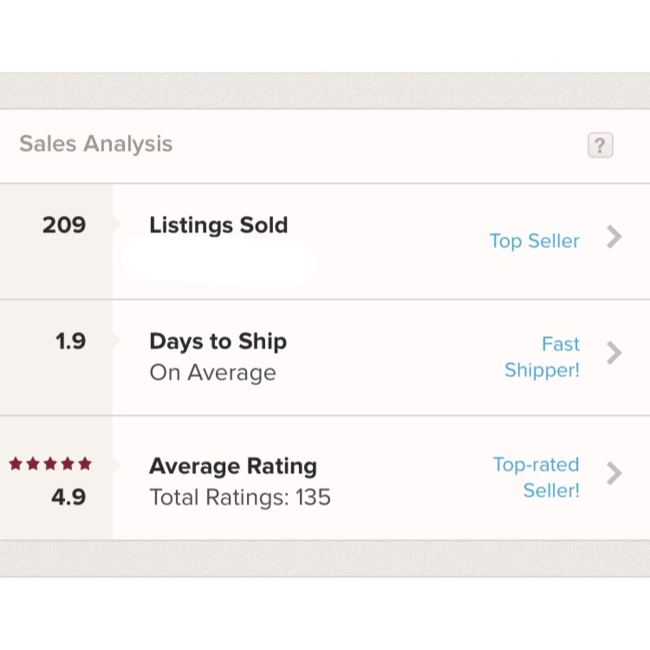Open the Top Seller link
This screenshot has height=650, width=650.
point(534,241)
